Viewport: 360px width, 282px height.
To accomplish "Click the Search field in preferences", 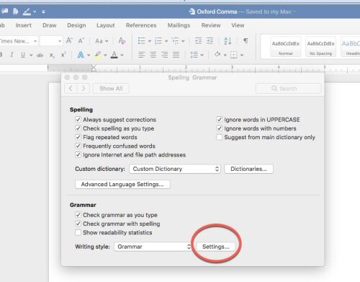I will coord(288,89).
